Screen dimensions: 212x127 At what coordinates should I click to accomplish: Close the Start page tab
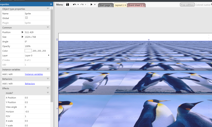point(112,5)
